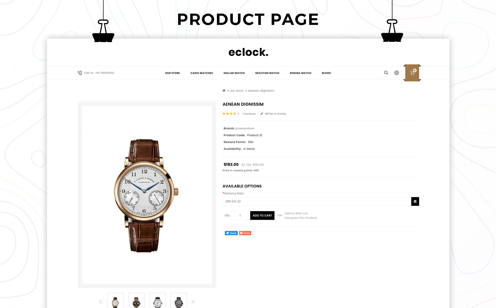
Task: Click Compare this Product link
Action: pyautogui.click(x=301, y=218)
